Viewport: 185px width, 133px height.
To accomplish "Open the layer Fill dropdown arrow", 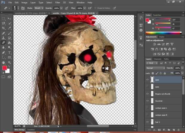I will (182, 73).
